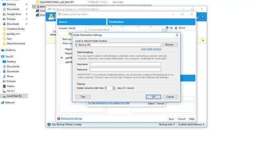The image size is (255, 143).
Task: Check the second ppkdb database checkbox
Action: click(x=62, y=62)
